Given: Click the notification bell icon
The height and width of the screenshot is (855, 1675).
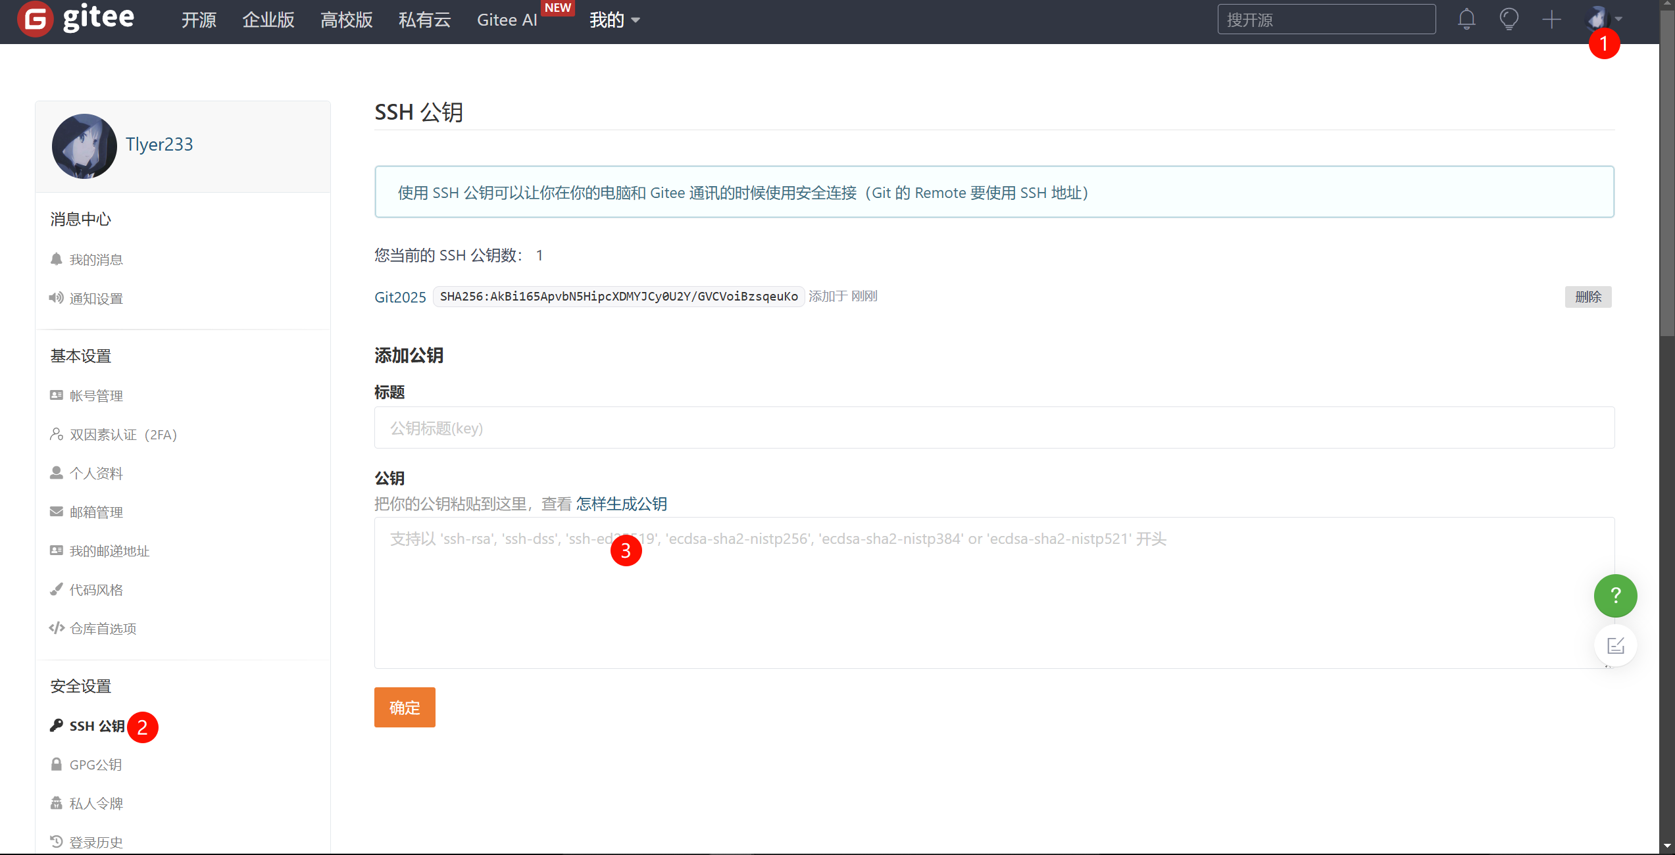Looking at the screenshot, I should 1466,19.
